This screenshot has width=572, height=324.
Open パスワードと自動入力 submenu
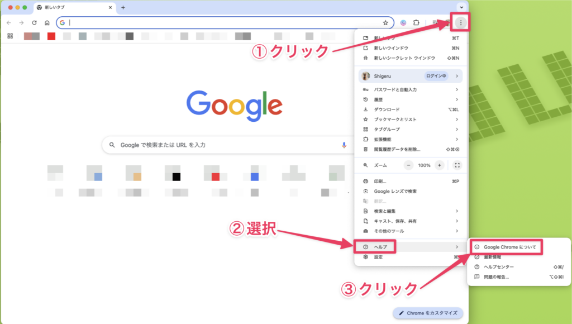(x=411, y=89)
